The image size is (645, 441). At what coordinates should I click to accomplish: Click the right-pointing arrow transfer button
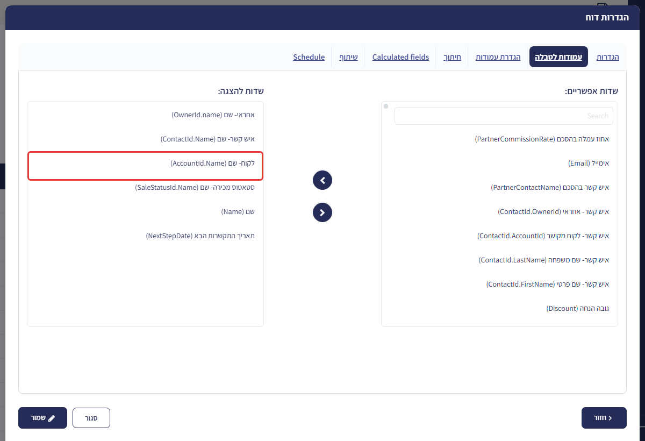click(x=322, y=212)
